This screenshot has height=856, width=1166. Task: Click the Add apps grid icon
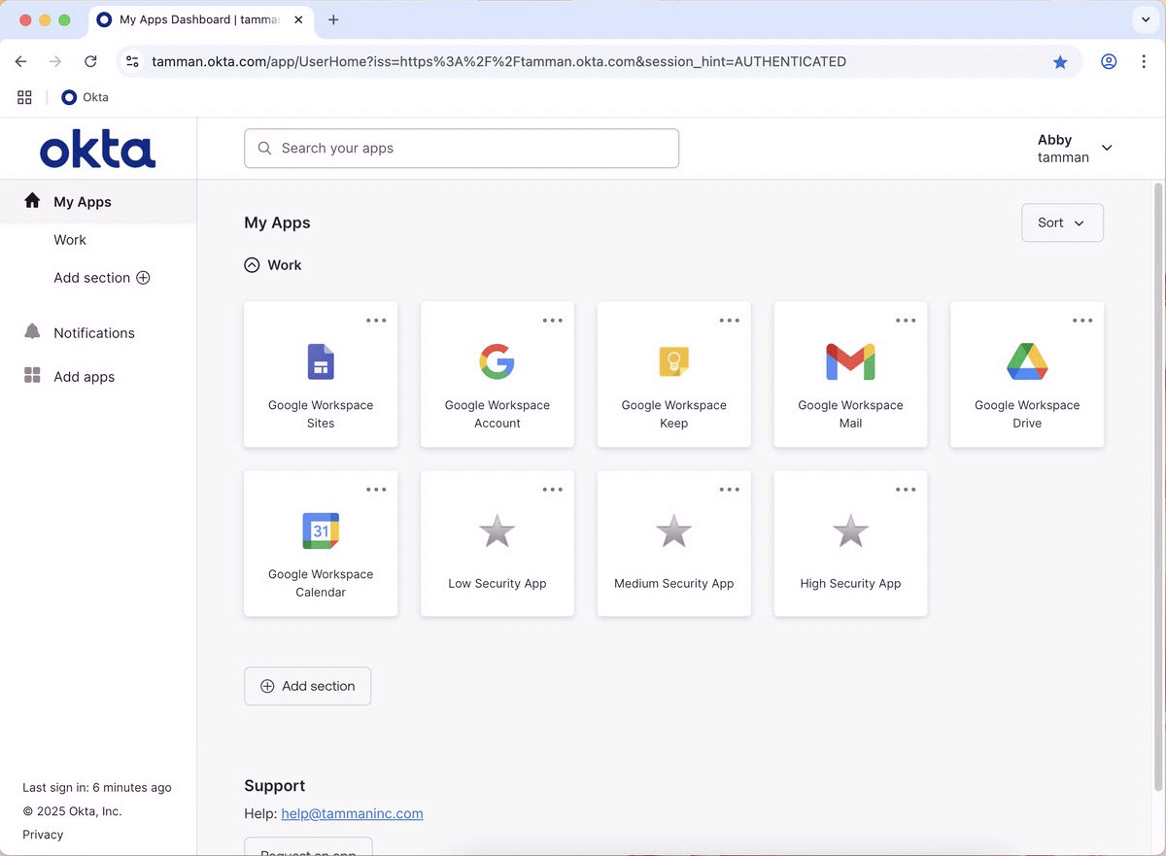click(32, 376)
